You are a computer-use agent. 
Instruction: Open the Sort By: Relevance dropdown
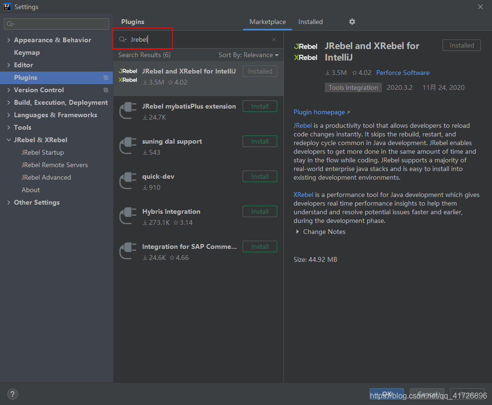pos(248,55)
